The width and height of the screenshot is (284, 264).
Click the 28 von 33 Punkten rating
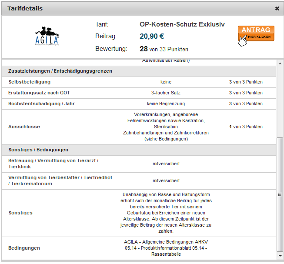point(164,49)
